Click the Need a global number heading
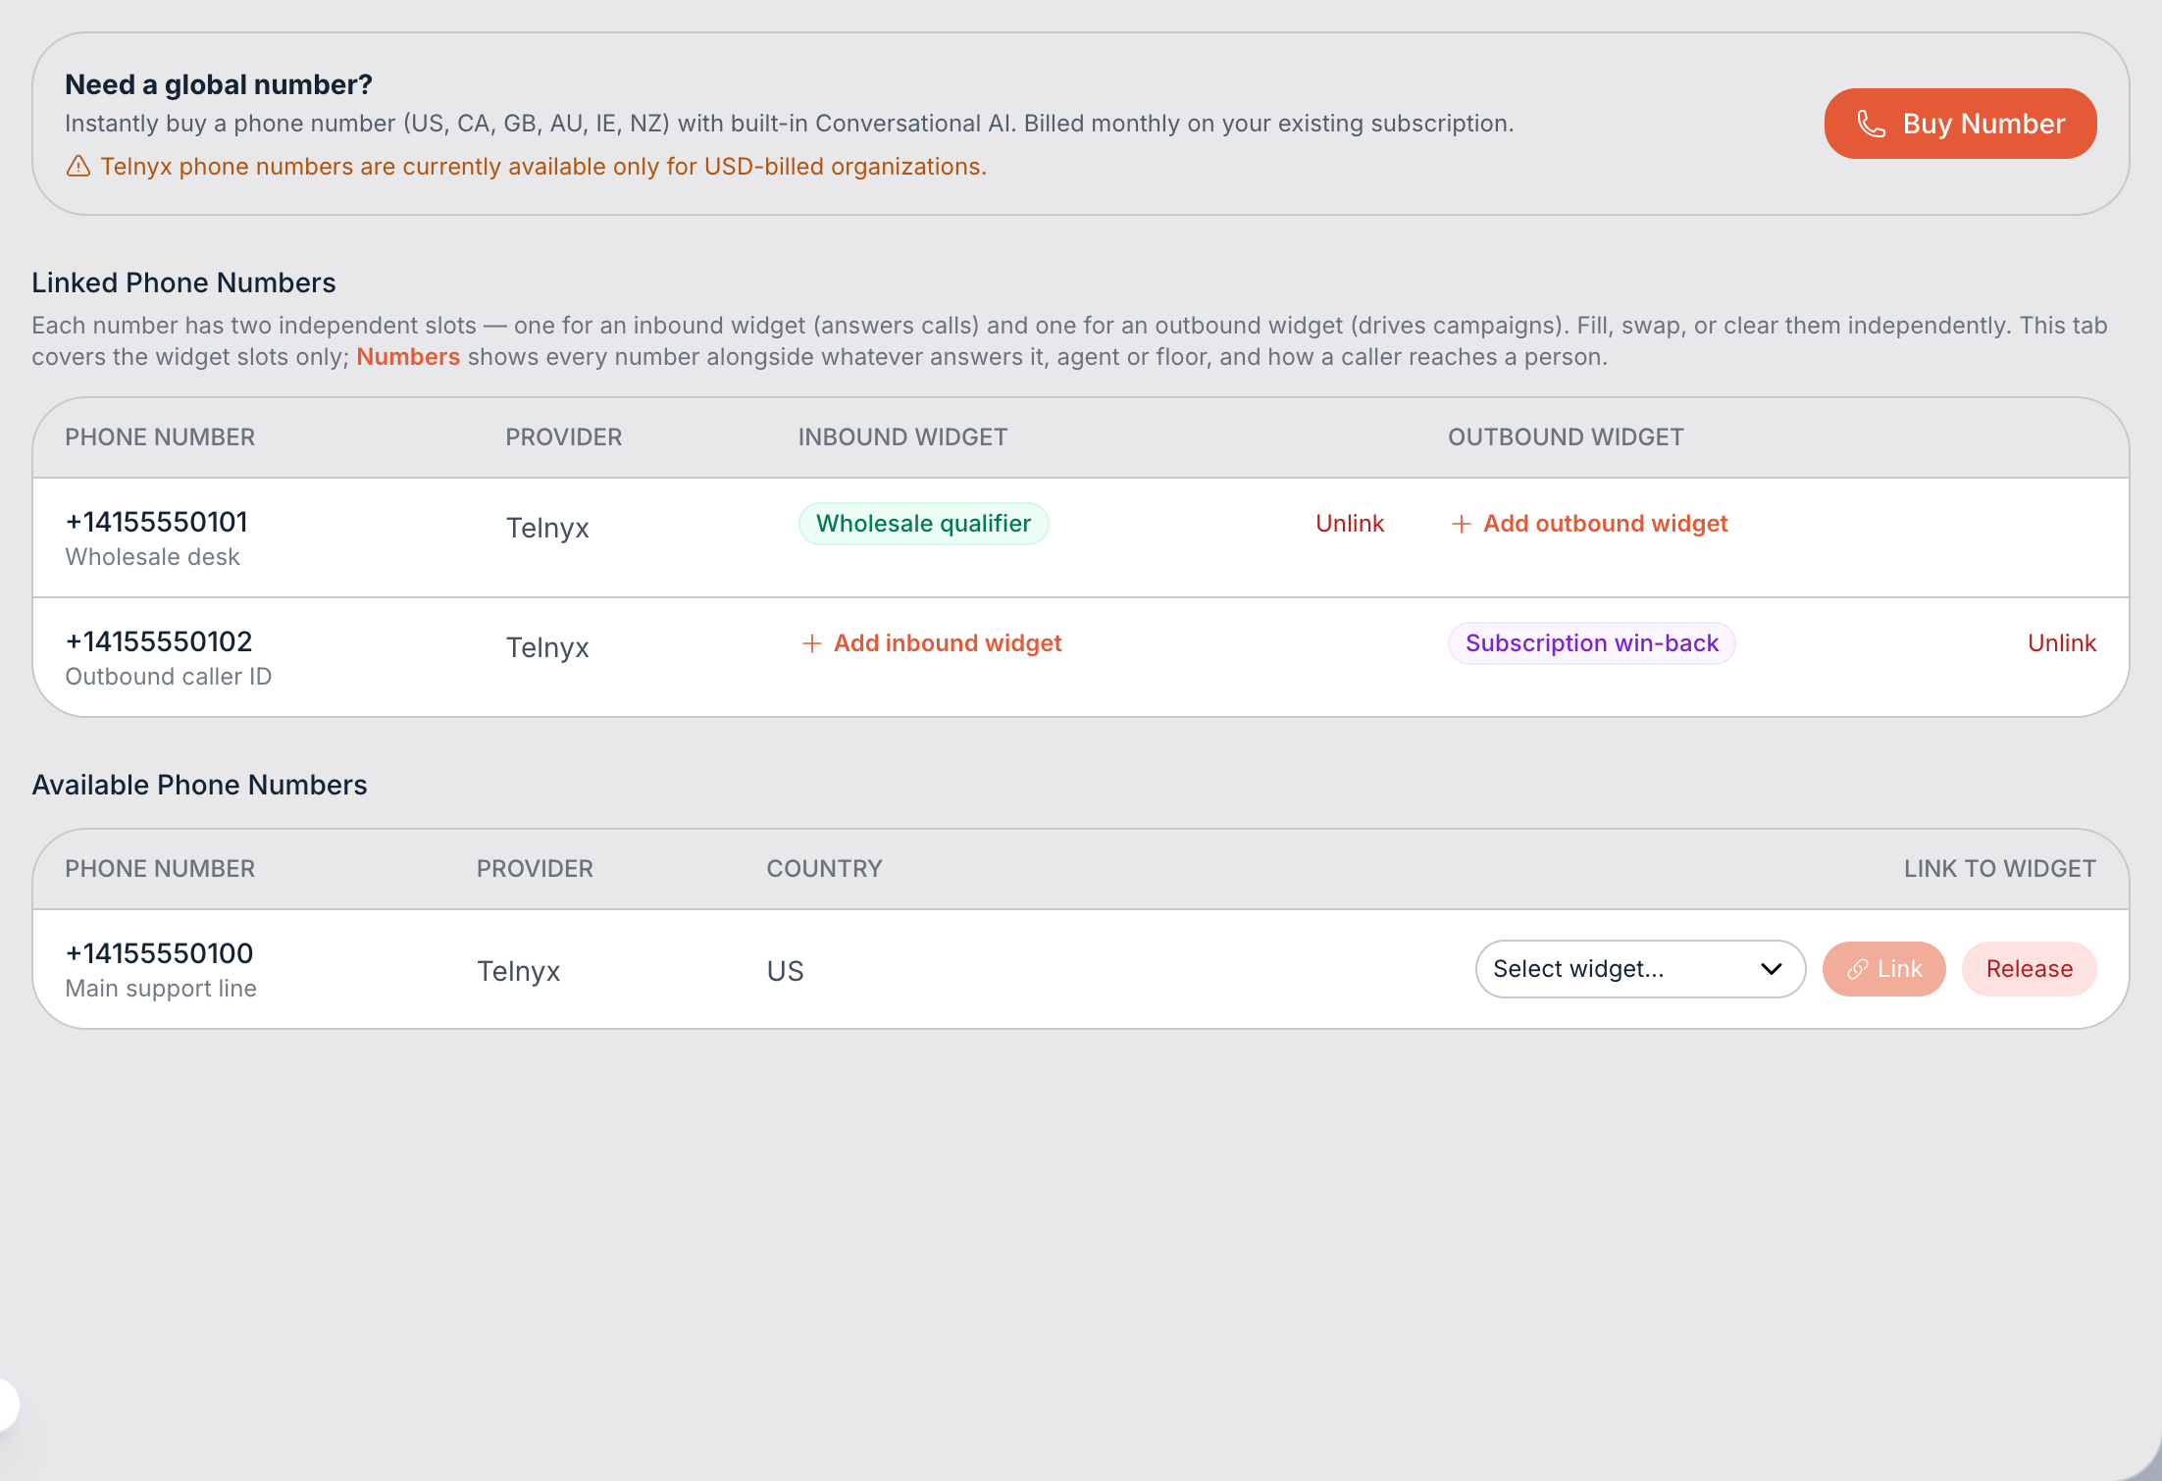The width and height of the screenshot is (2162, 1481). click(219, 84)
